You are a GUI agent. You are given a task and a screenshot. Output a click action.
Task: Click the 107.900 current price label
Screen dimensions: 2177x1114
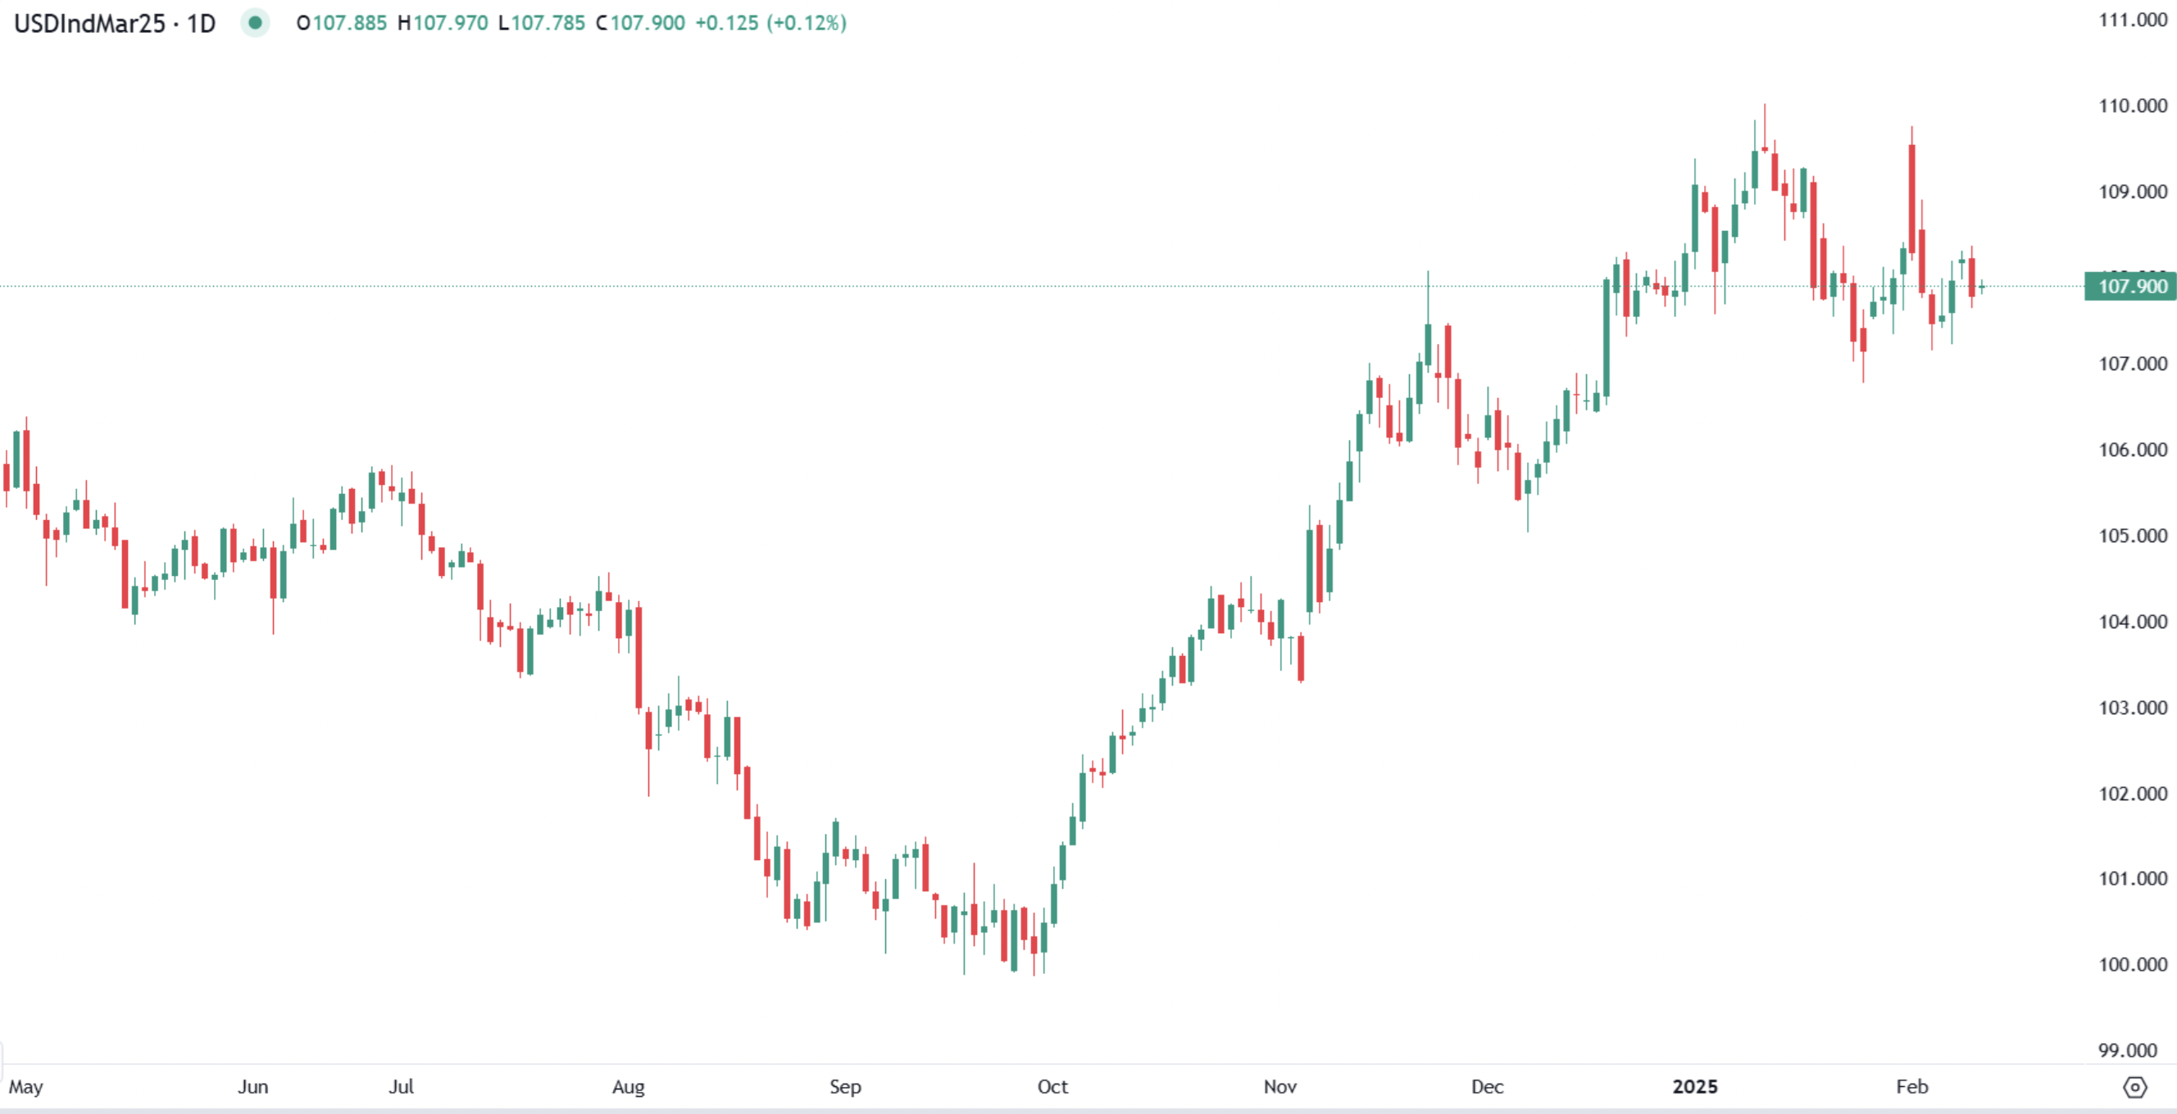[x=2131, y=287]
